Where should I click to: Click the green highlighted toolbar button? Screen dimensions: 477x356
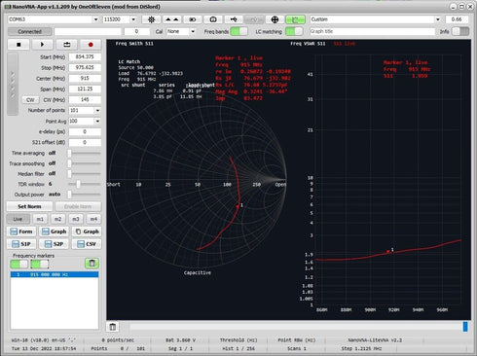pos(295,19)
